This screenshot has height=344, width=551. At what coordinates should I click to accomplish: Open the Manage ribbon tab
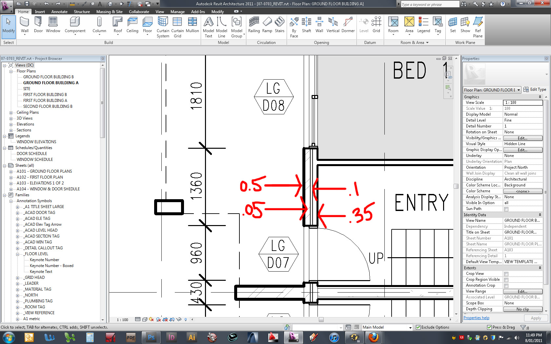177,11
